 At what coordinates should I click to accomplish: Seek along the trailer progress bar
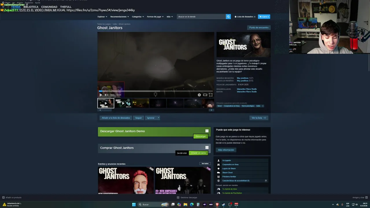[x=156, y=91]
